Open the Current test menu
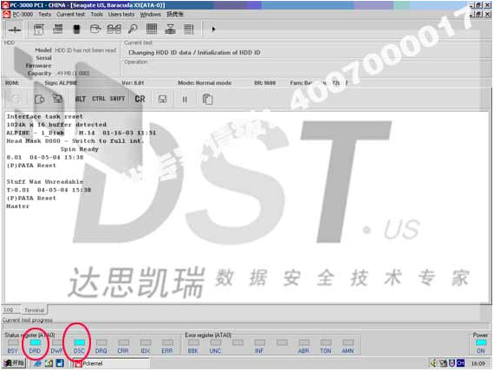This screenshot has width=494, height=371. click(x=71, y=14)
